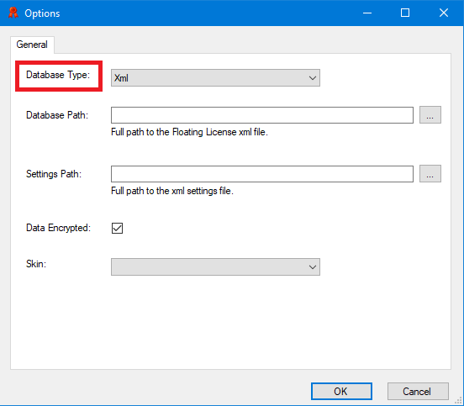The width and height of the screenshot is (464, 406).
Task: Browse for the Settings Path file
Action: [430, 174]
